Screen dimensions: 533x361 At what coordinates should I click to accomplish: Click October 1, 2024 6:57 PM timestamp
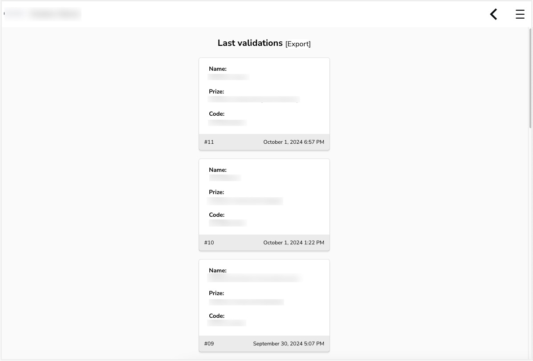(294, 142)
